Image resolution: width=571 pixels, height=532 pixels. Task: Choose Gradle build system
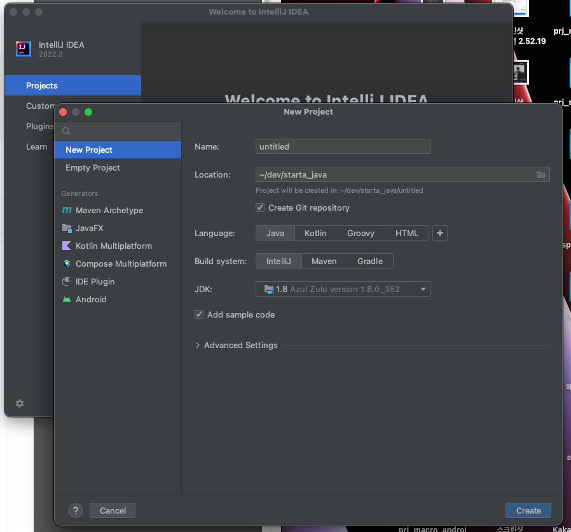click(370, 262)
